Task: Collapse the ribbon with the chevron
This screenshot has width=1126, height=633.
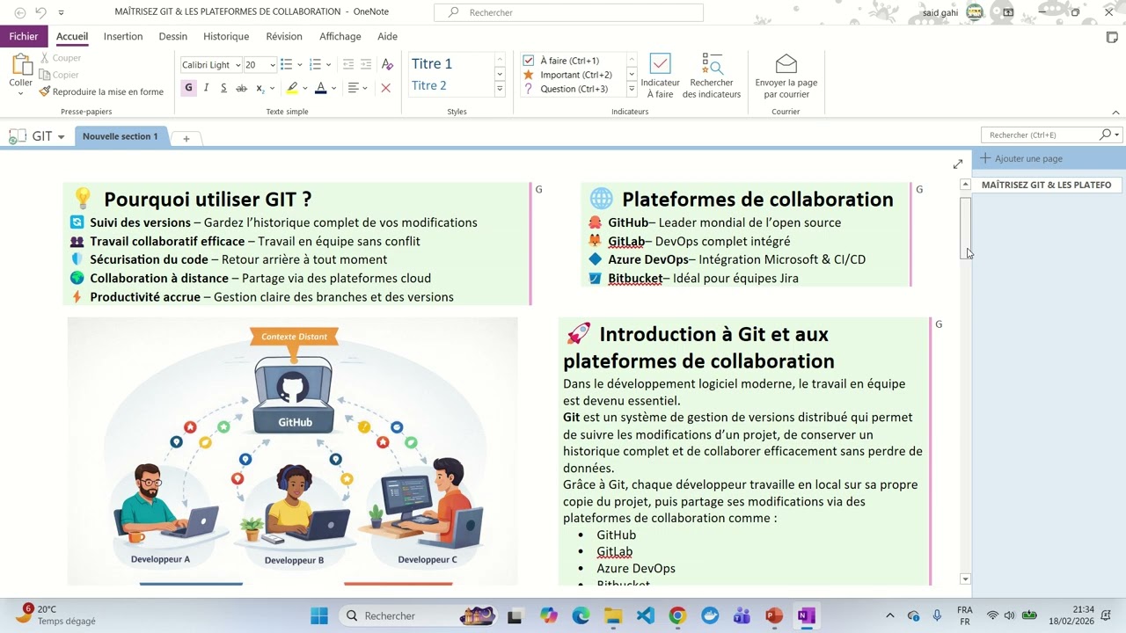Action: [1116, 112]
